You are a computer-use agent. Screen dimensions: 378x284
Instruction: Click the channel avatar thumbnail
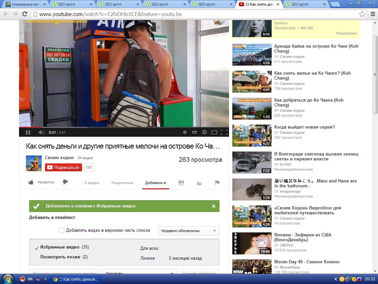pos(34,163)
